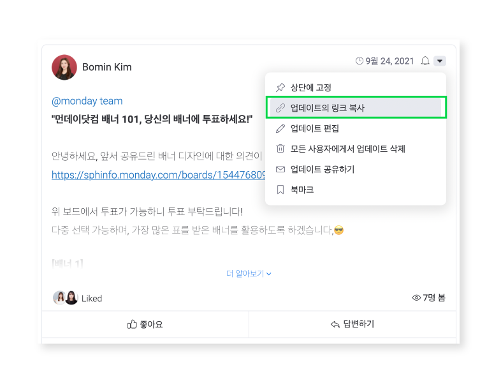
Task: Click the 좋아요 like button
Action: (145, 324)
